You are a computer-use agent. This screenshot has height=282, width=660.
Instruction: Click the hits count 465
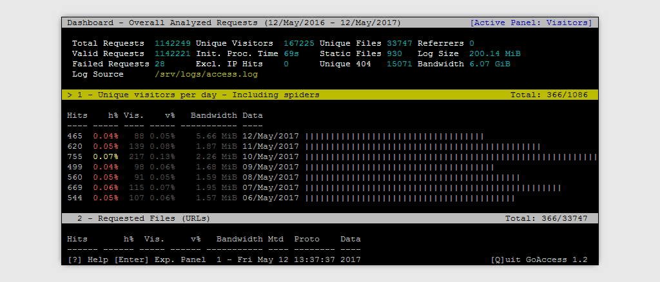[x=75, y=136]
